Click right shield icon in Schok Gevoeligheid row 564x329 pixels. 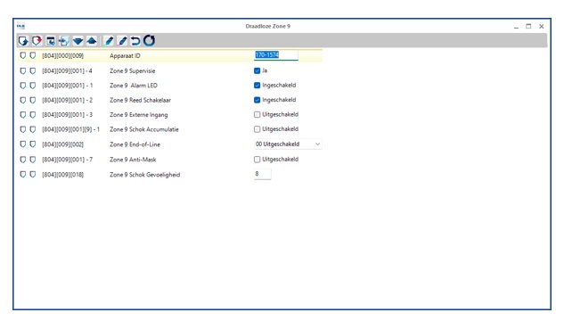point(33,175)
